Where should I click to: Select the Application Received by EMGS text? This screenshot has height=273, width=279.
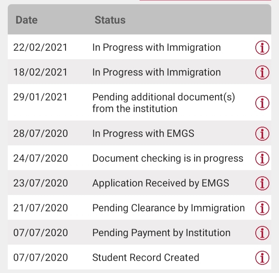coord(160,183)
